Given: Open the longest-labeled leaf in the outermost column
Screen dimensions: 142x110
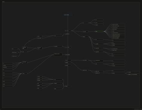Looking at the screenshot, I should coord(134,74).
